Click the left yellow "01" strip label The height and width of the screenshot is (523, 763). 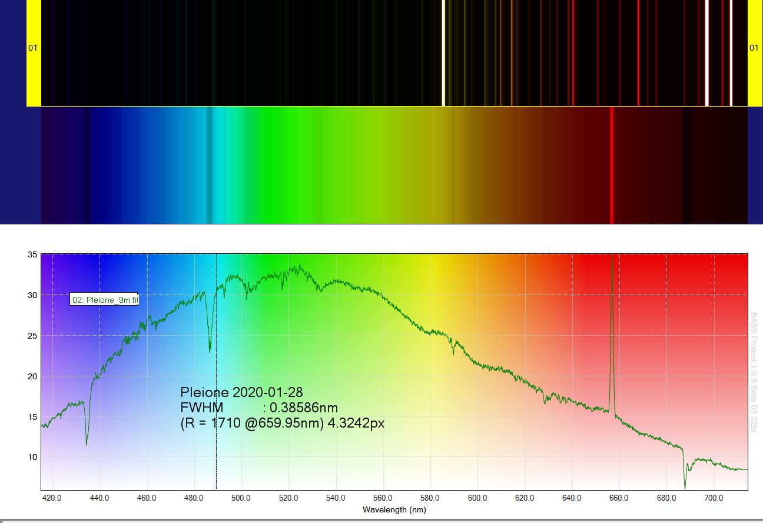[33, 48]
